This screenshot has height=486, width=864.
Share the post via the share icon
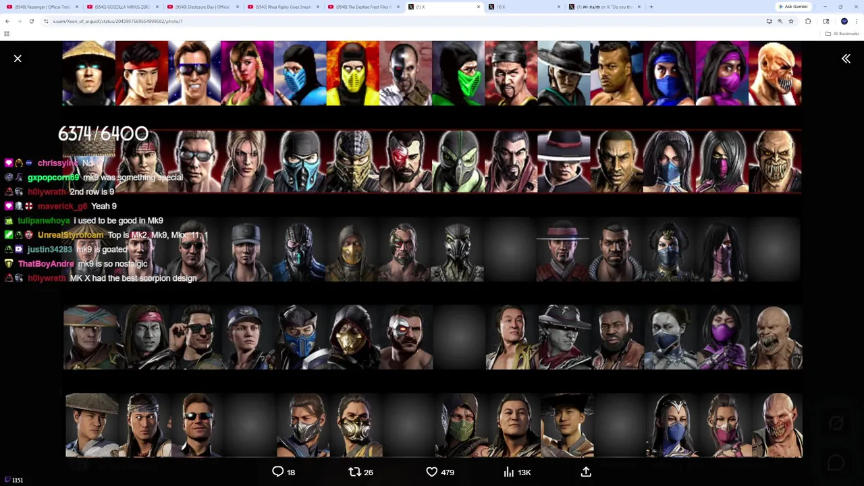point(586,472)
